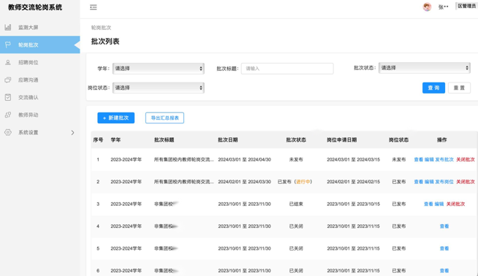Click 发布批次 link in row 1
Viewport: 478px width, 276px height.
coord(444,159)
